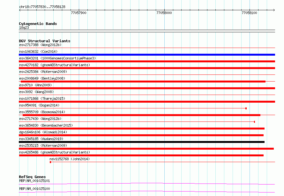Open the MBP|NM_001025101 gene label
The height and width of the screenshot is (196, 284).
(34, 181)
